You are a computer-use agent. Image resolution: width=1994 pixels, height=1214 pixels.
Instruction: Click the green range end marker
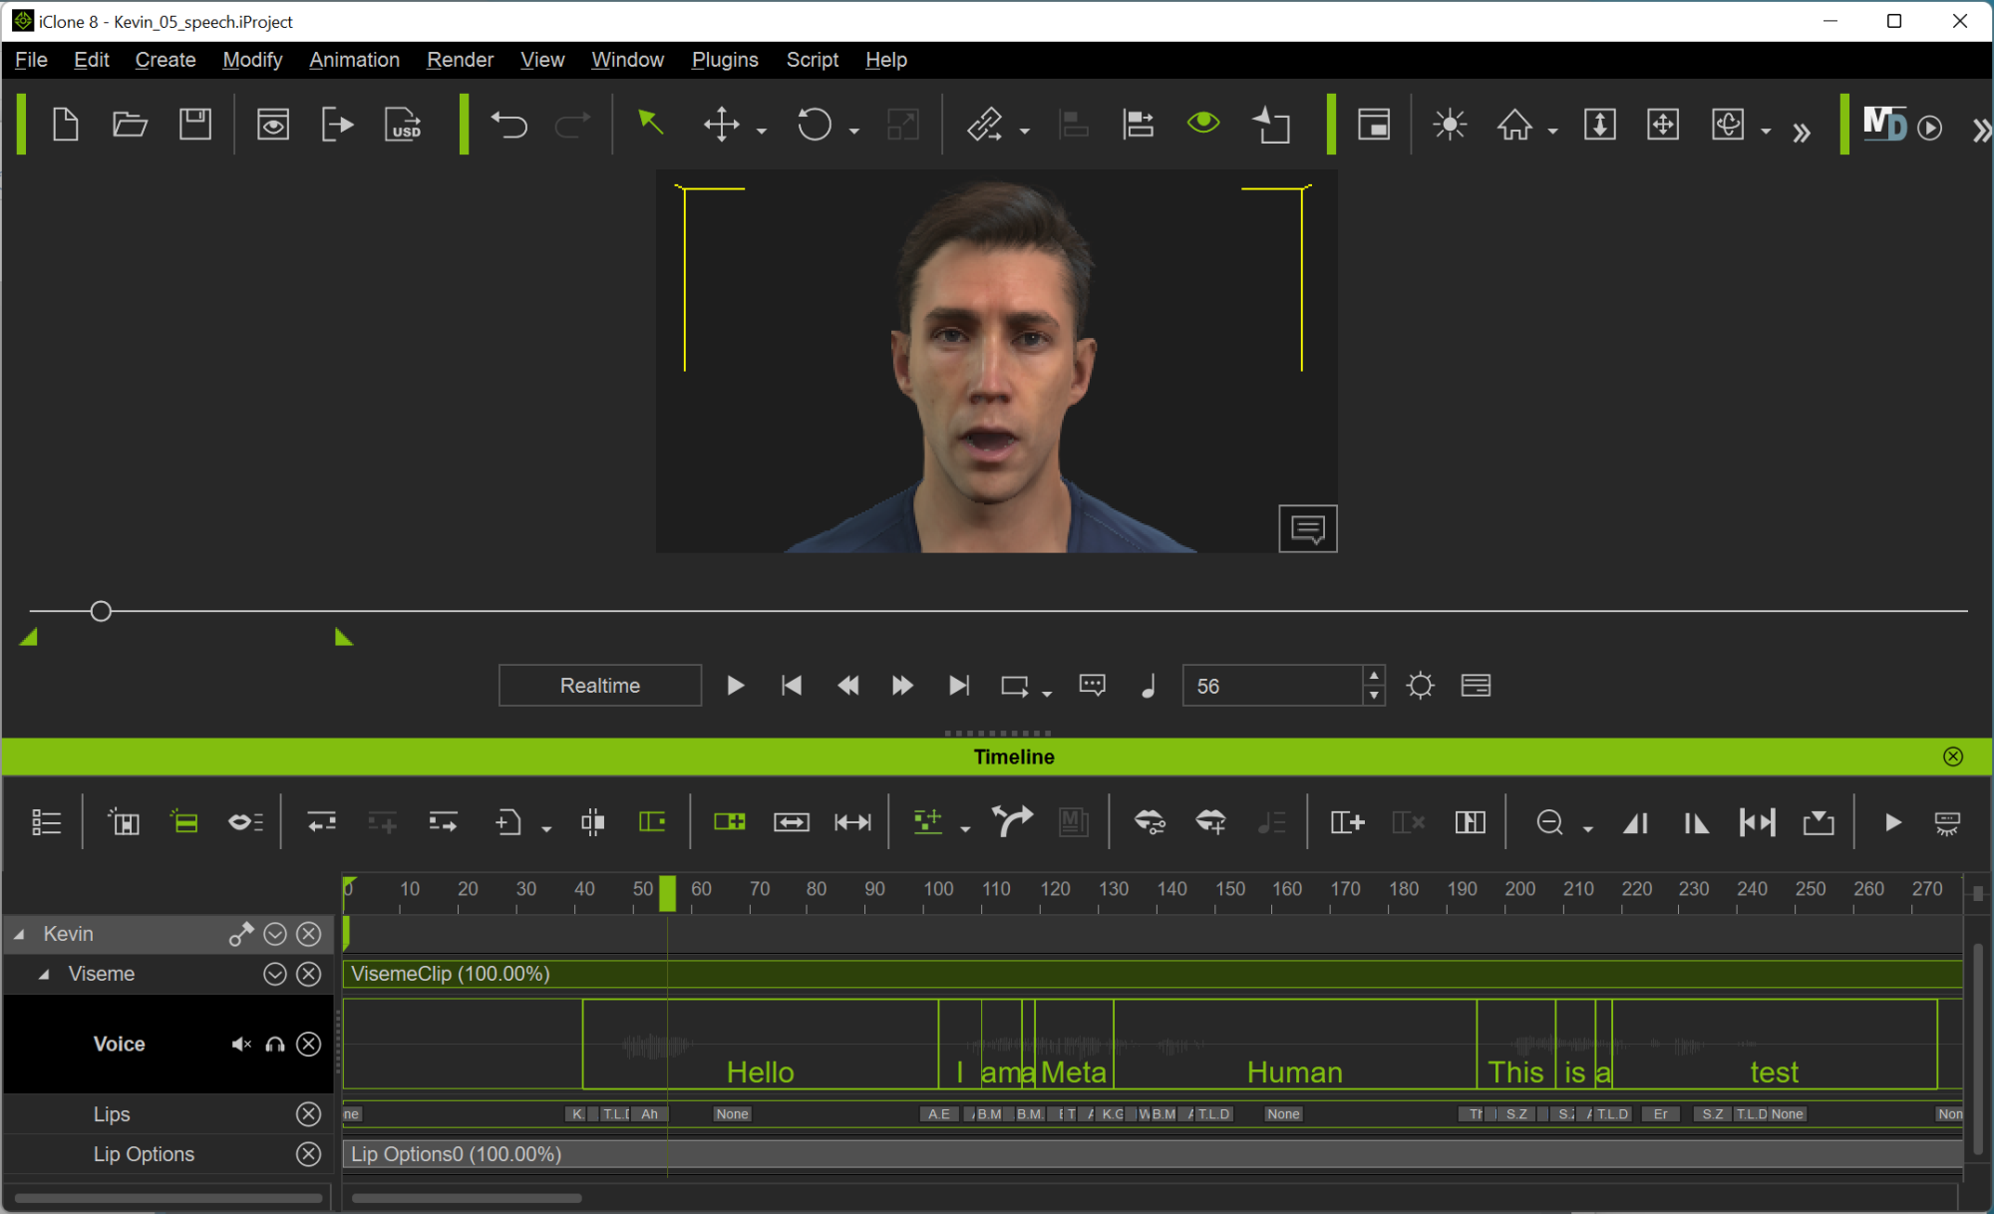(x=344, y=637)
